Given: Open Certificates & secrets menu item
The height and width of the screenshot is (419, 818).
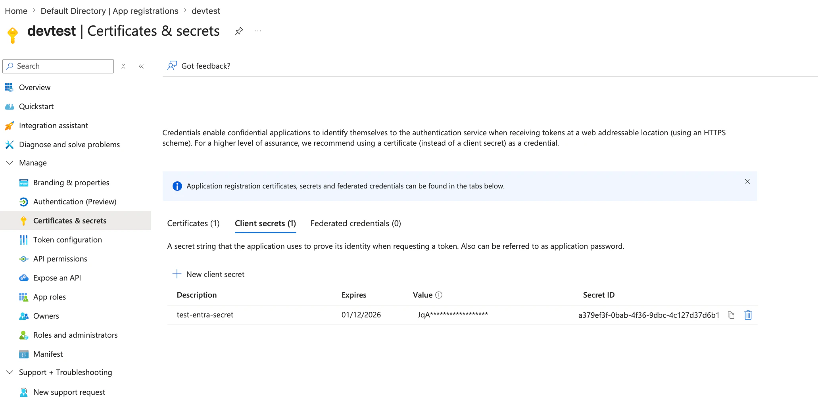Looking at the screenshot, I should (x=75, y=221).
